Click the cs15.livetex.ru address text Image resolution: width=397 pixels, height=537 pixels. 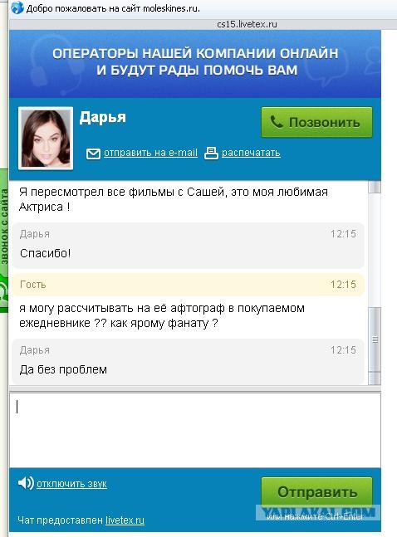[247, 25]
